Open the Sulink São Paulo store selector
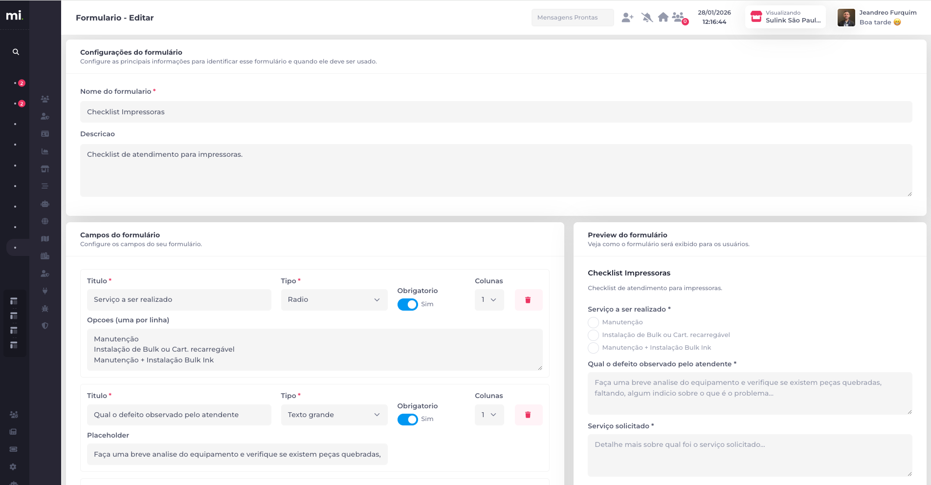 (785, 17)
